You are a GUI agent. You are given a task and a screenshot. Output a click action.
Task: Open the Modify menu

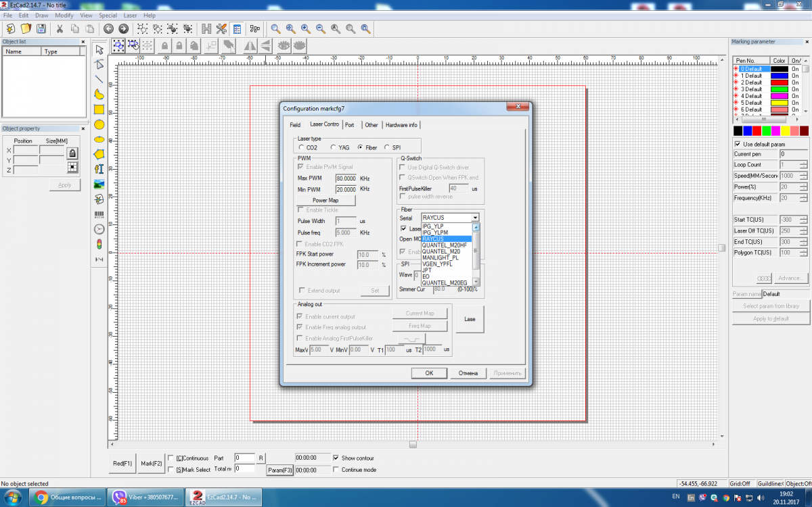click(x=64, y=15)
